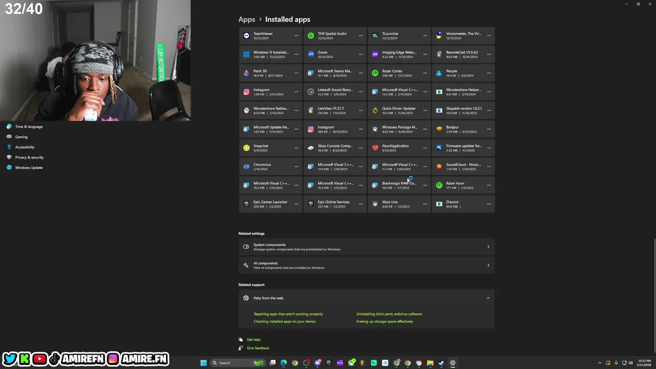Image resolution: width=656 pixels, height=369 pixels.
Task: Click the TeamViewer app icon
Action: (x=247, y=36)
